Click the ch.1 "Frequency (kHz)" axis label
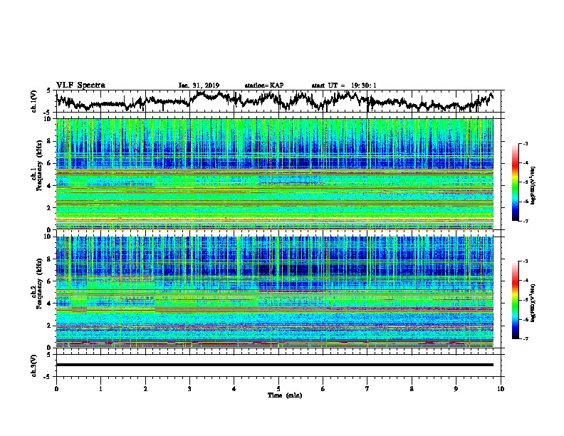 tap(39, 165)
